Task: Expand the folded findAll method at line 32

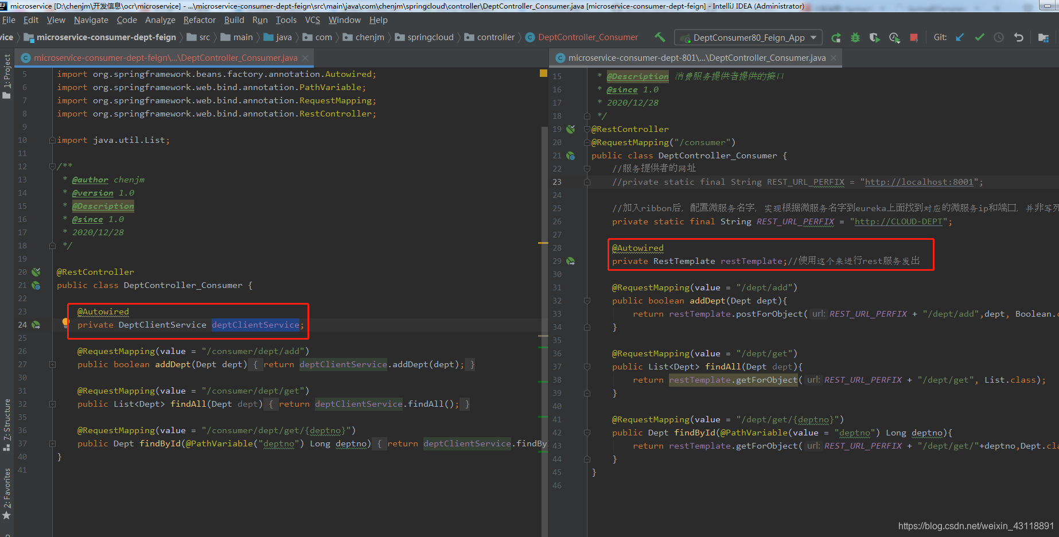Action: coord(52,404)
